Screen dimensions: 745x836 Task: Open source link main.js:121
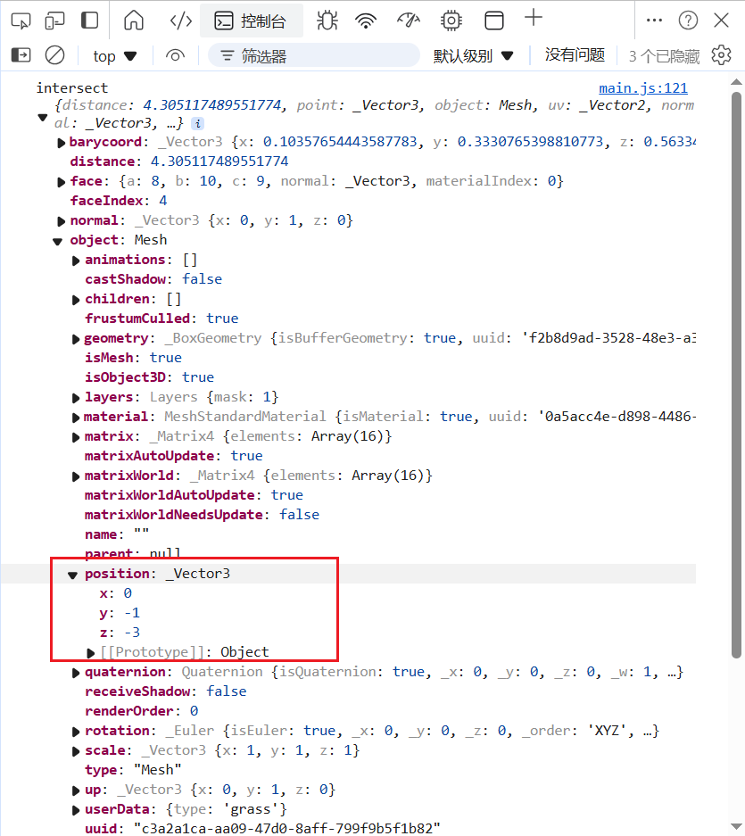coord(643,88)
